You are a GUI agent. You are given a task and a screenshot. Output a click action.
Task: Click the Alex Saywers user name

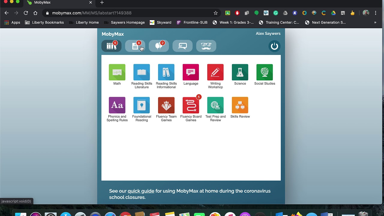click(x=268, y=33)
